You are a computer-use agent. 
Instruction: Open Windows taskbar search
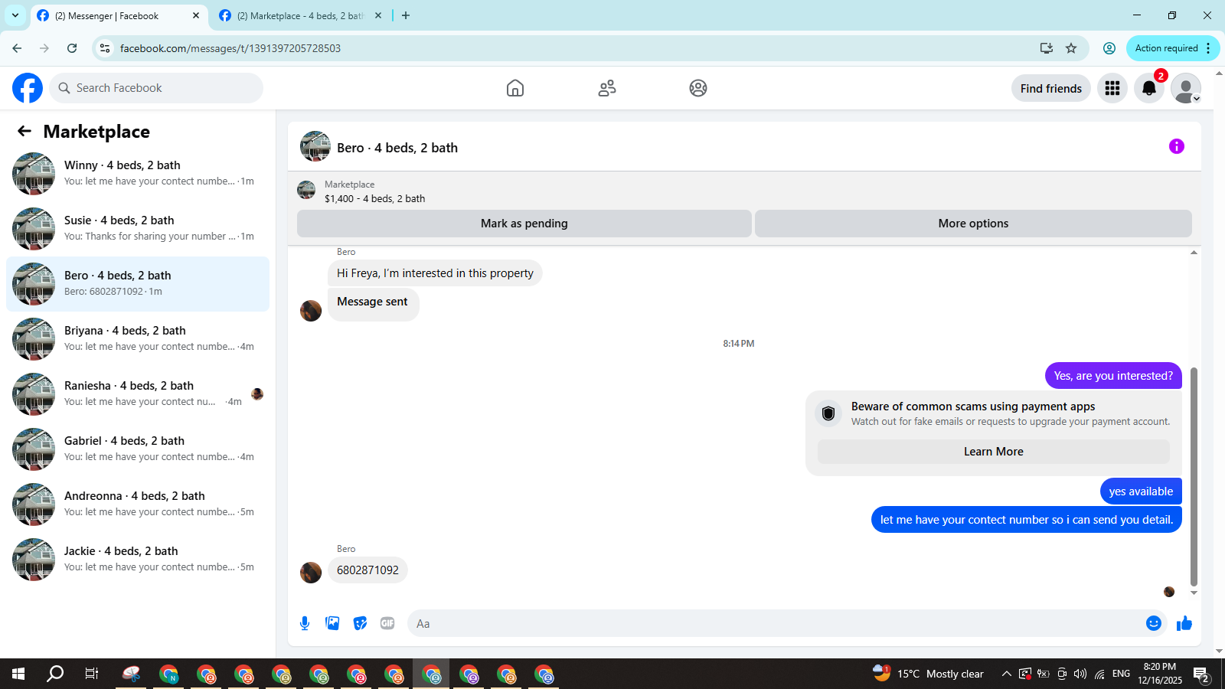click(55, 674)
